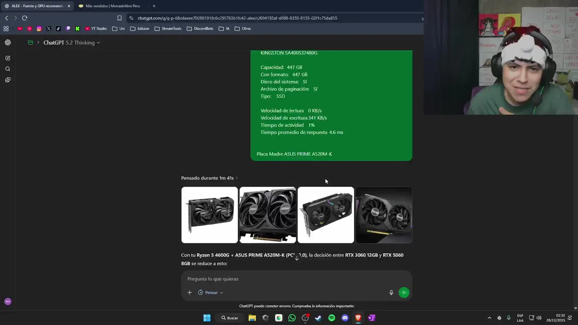
Task: Open the second MSI twin-fan GPU thumbnail
Action: [x=268, y=215]
